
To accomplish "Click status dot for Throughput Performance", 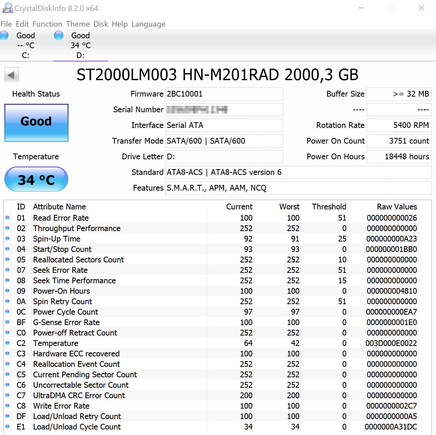I will point(7,228).
